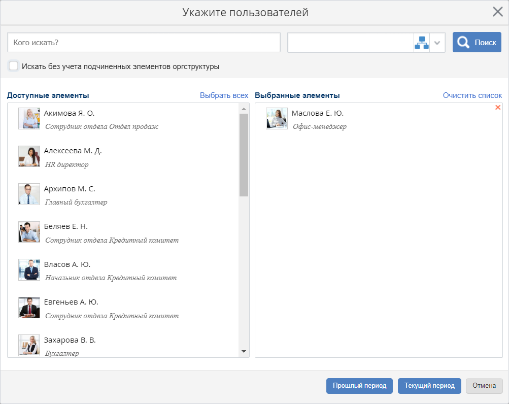Cancel with the Отмена button
The height and width of the screenshot is (404, 509).
484,386
